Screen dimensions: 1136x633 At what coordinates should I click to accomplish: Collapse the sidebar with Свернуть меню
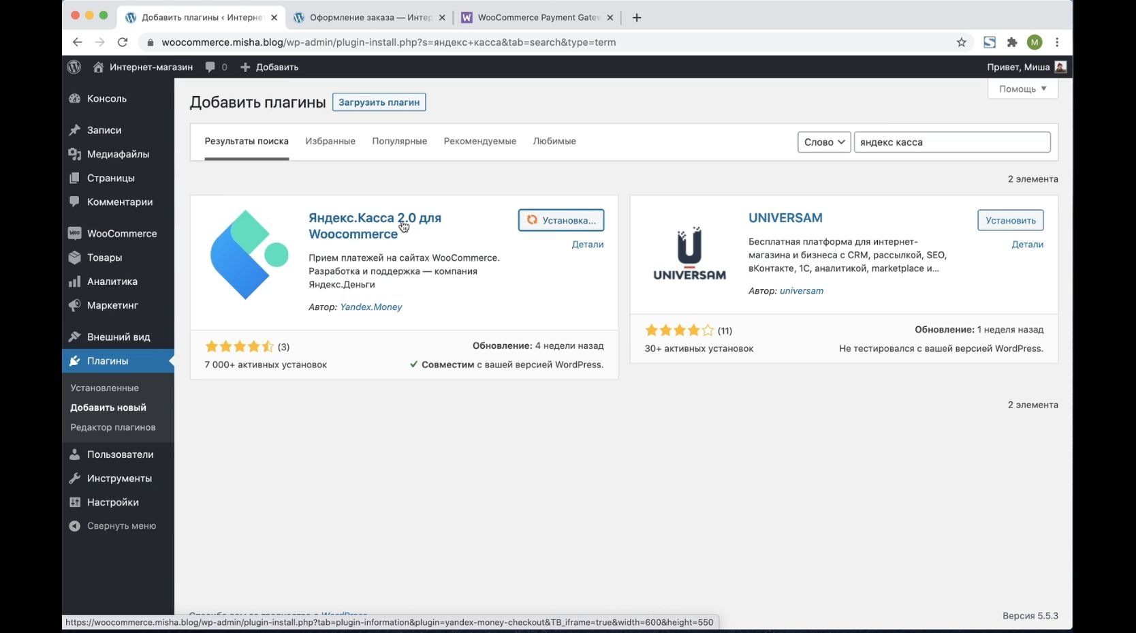pos(118,526)
